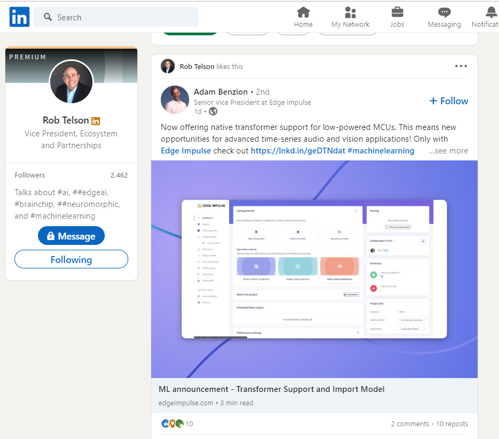View Rob Telson's large profile photo
This screenshot has height=439, width=499.
click(71, 82)
